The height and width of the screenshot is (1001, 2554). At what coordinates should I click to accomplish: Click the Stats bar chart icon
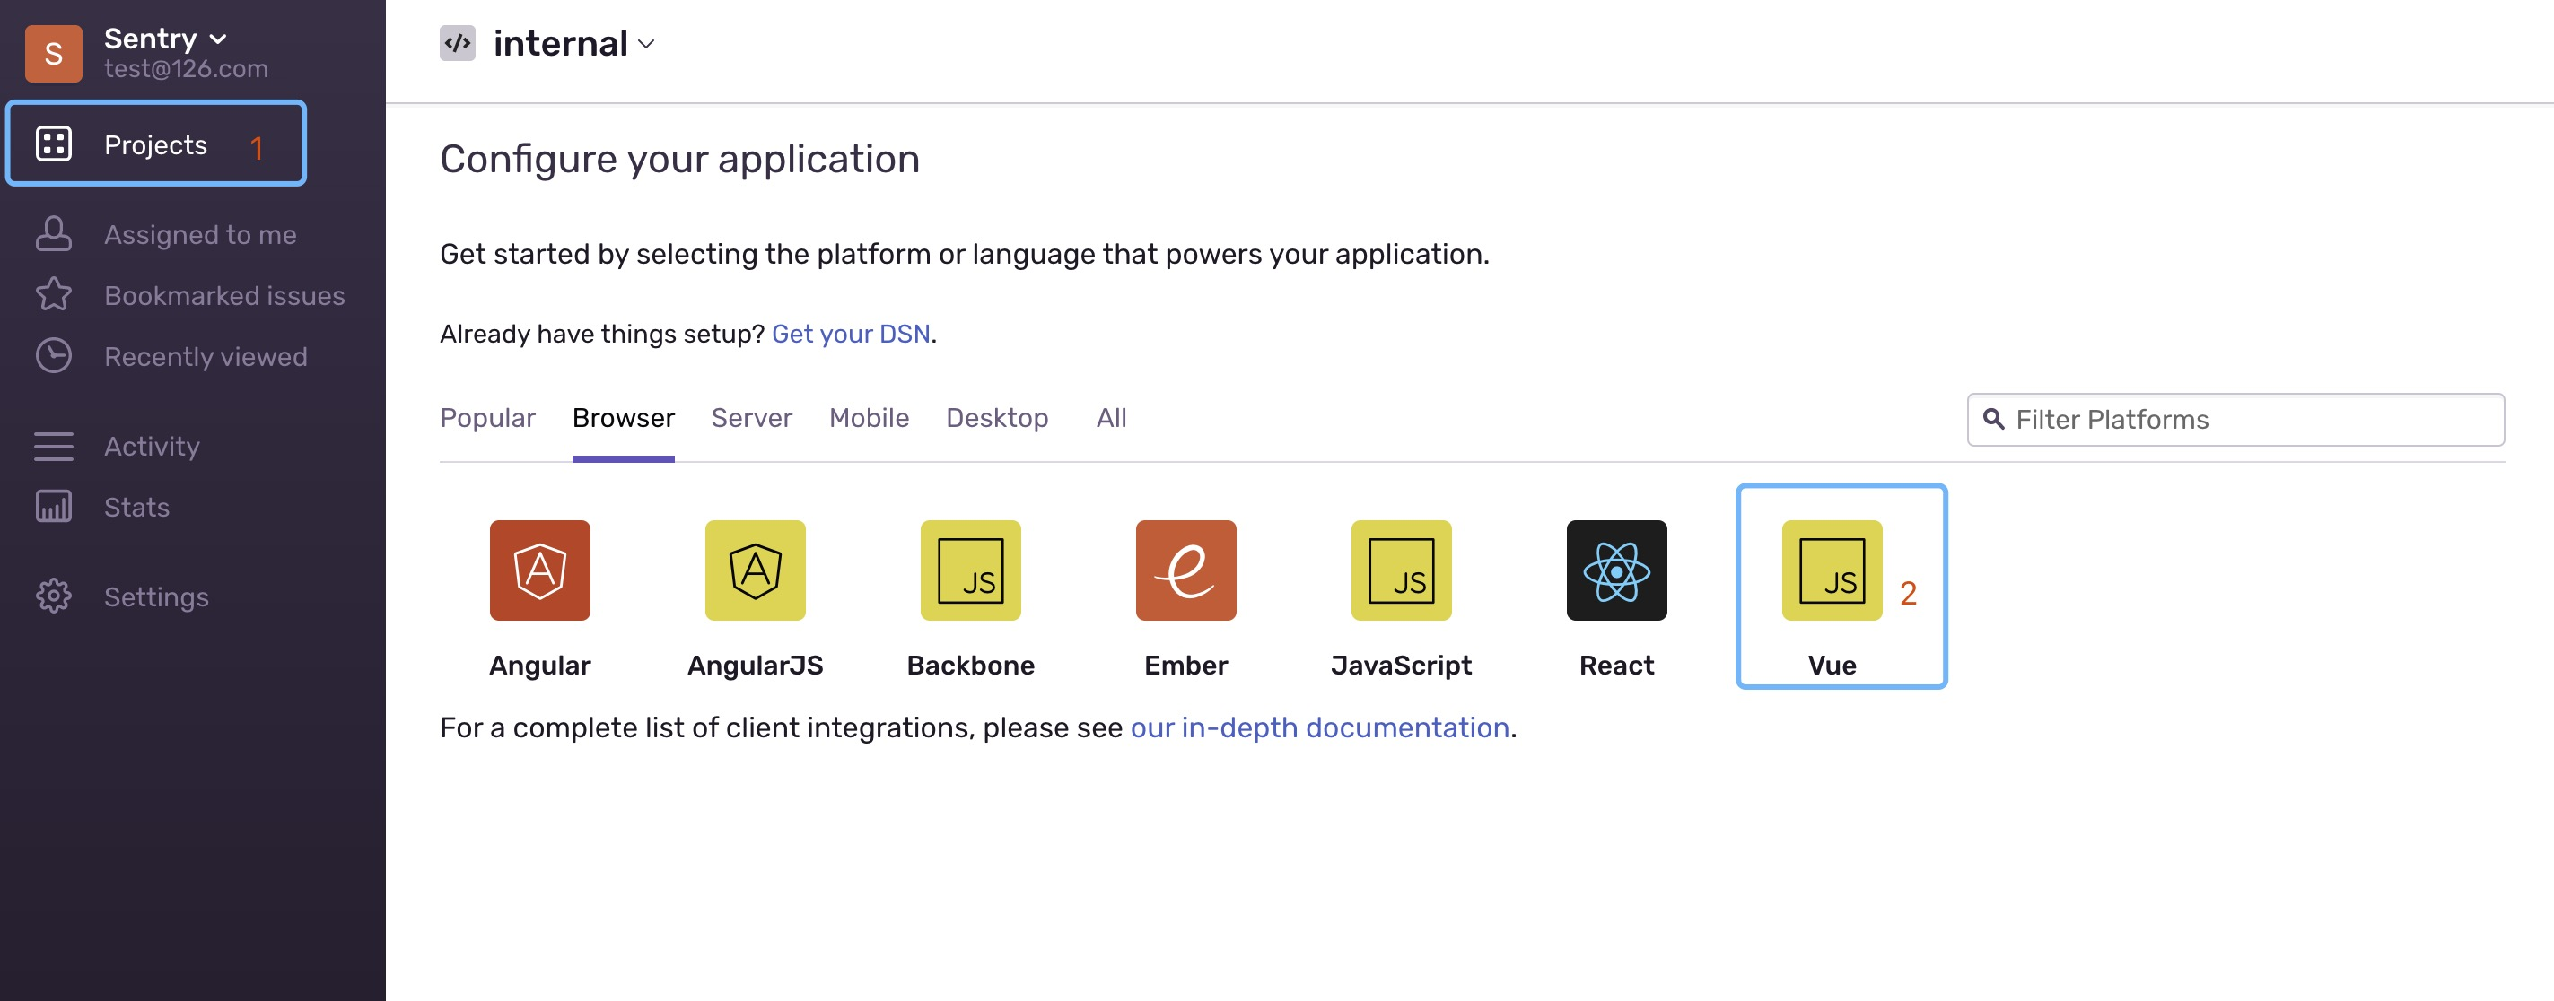(54, 507)
